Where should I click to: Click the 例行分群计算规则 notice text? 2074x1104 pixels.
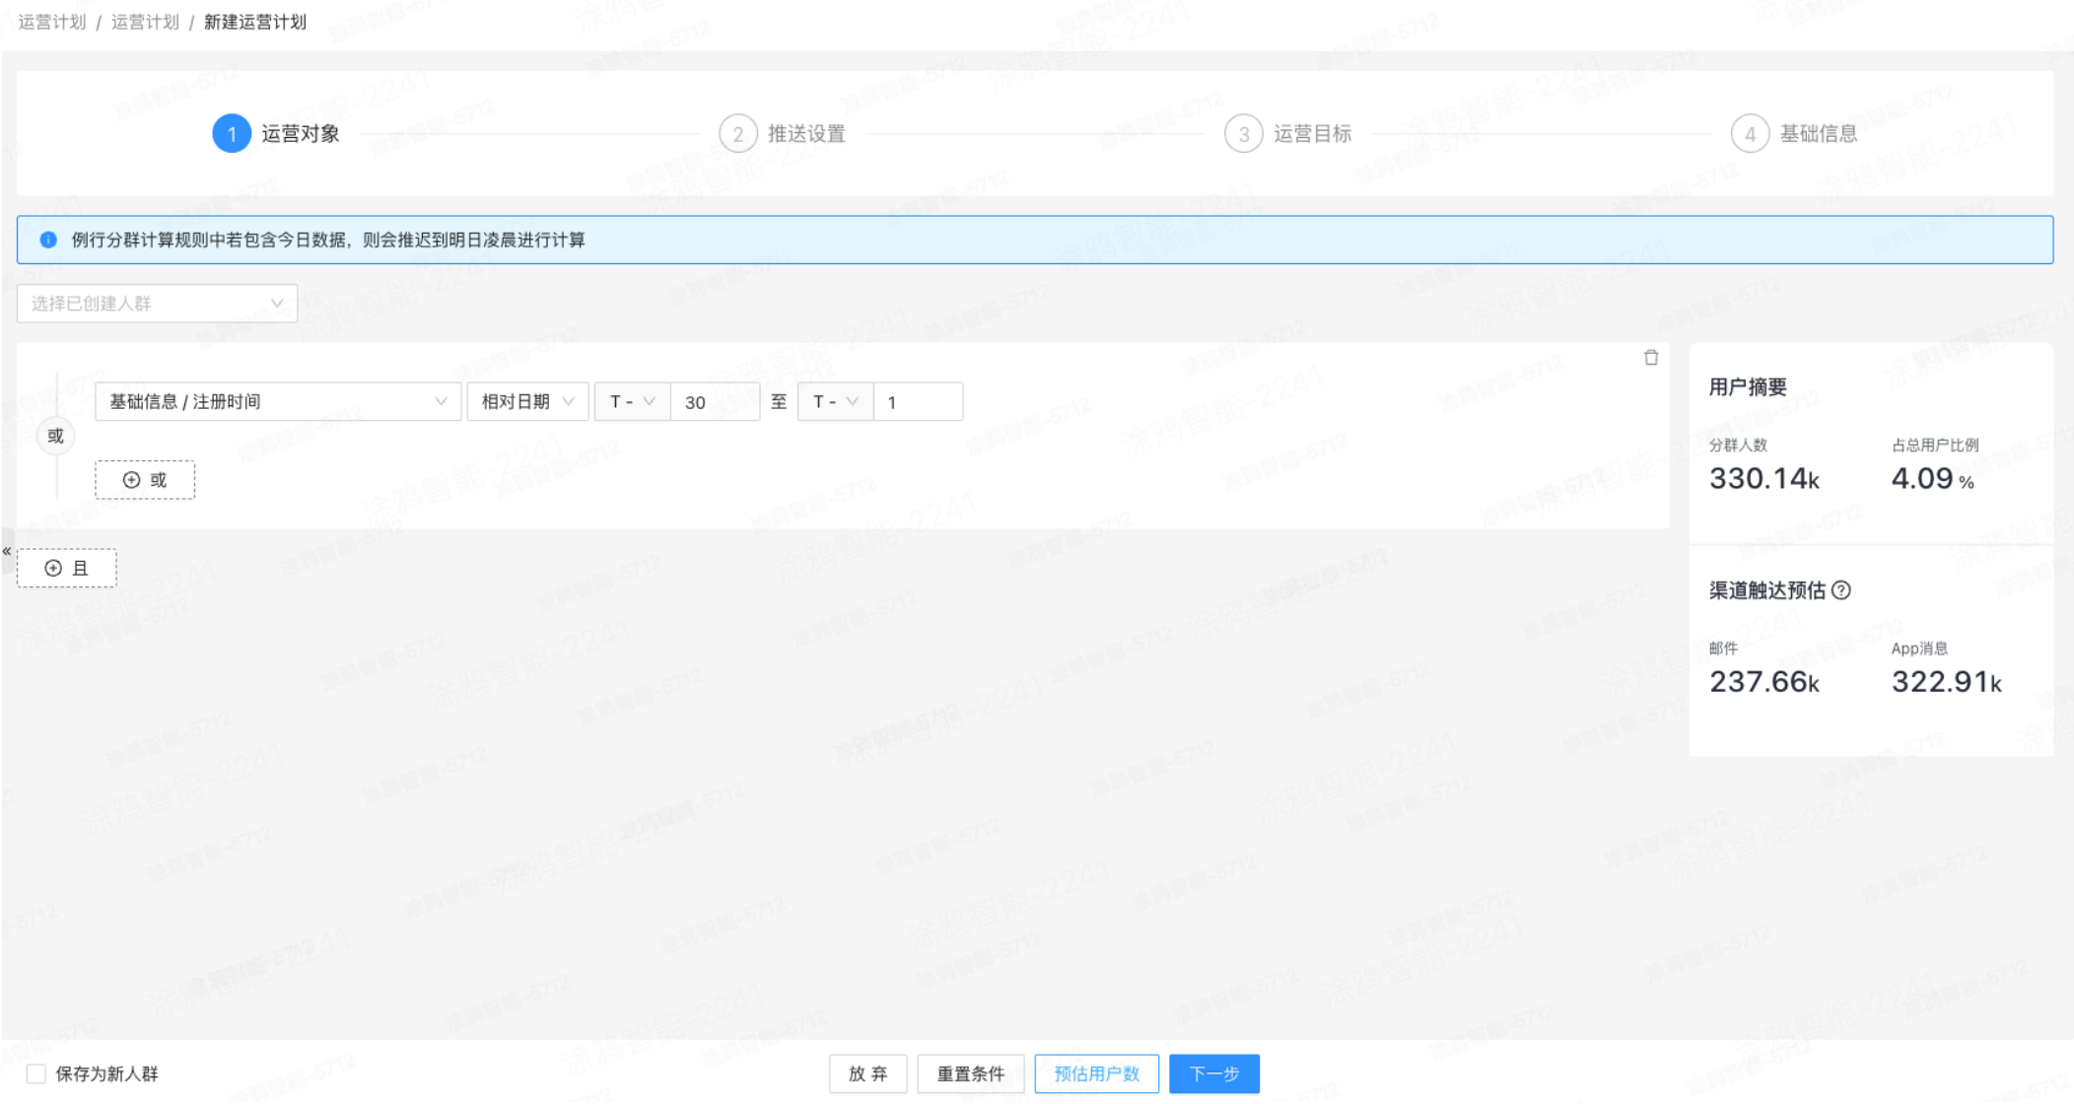(328, 240)
